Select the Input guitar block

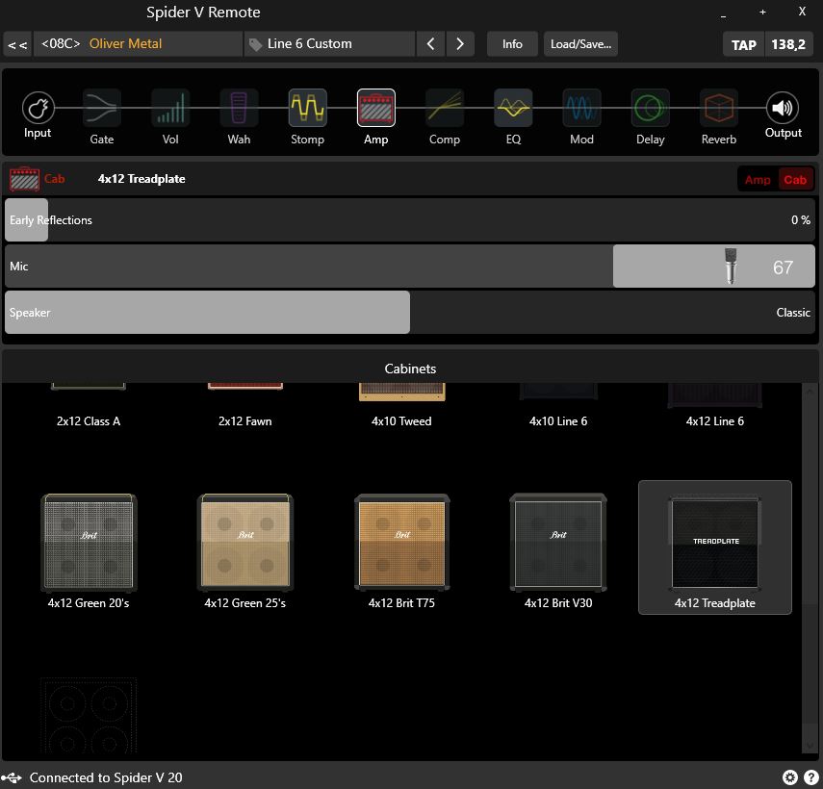[38, 108]
